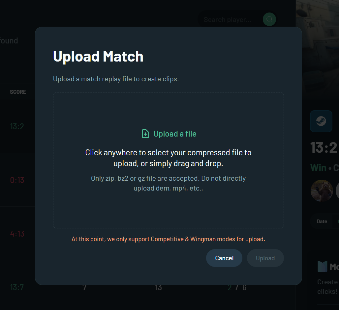Click the Competitive & Wingman support notice
Screen dimensions: 339x310
[x=168, y=239]
